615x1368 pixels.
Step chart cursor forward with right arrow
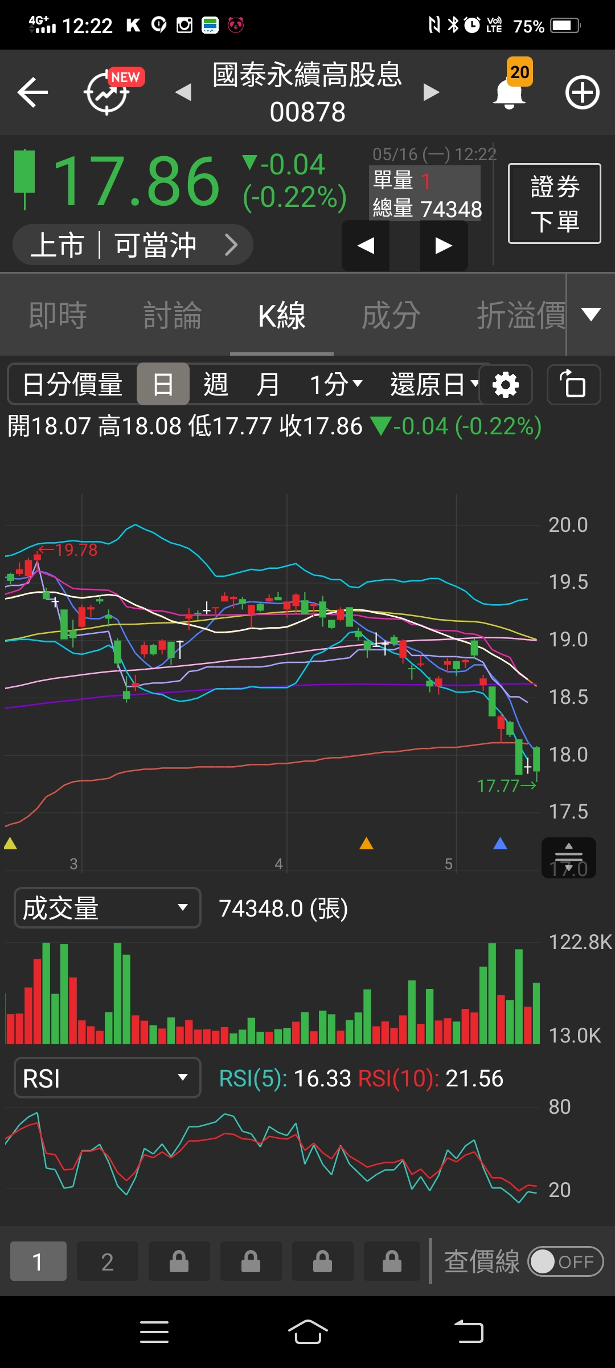(x=444, y=246)
